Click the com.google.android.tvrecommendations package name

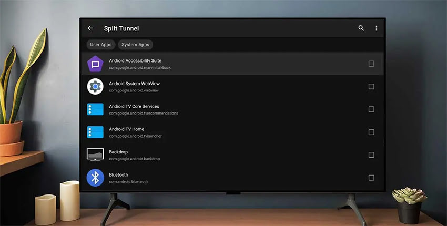point(144,114)
